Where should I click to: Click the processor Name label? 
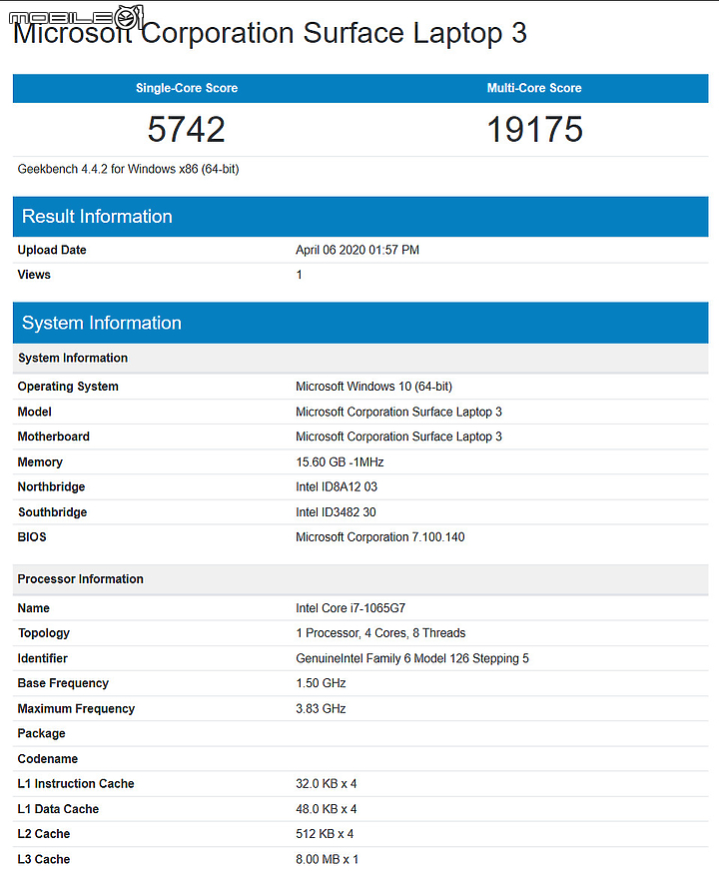click(33, 607)
